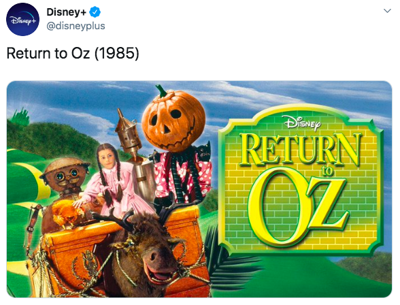Click the small word "to" on the sign
This screenshot has width=400, height=305.
pyautogui.click(x=327, y=171)
